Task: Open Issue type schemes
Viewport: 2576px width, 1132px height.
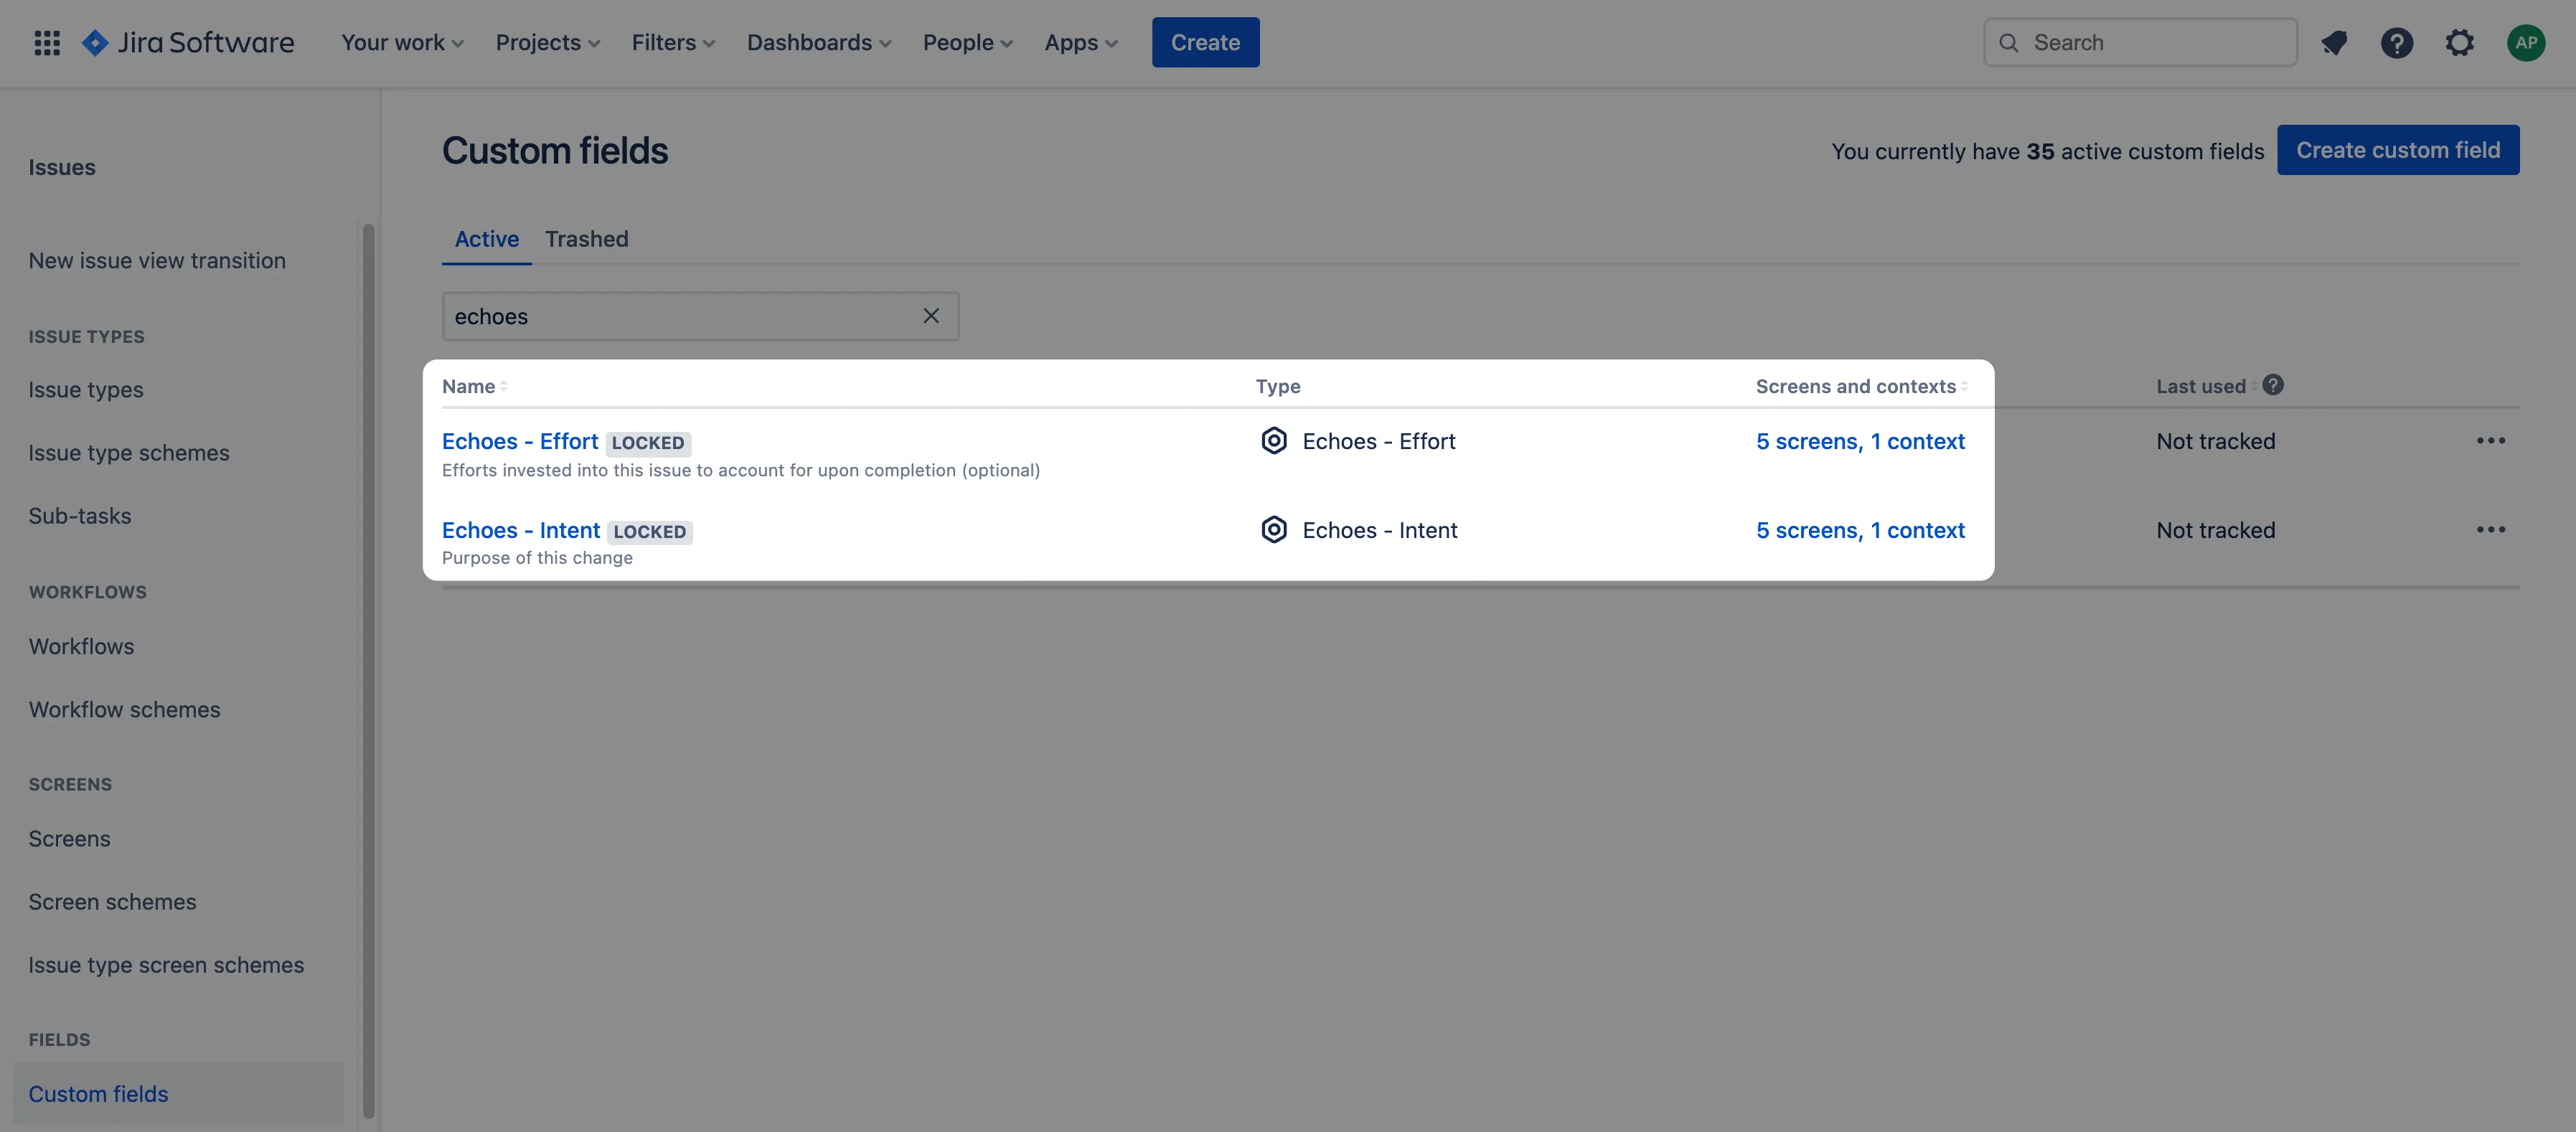Action: (128, 453)
